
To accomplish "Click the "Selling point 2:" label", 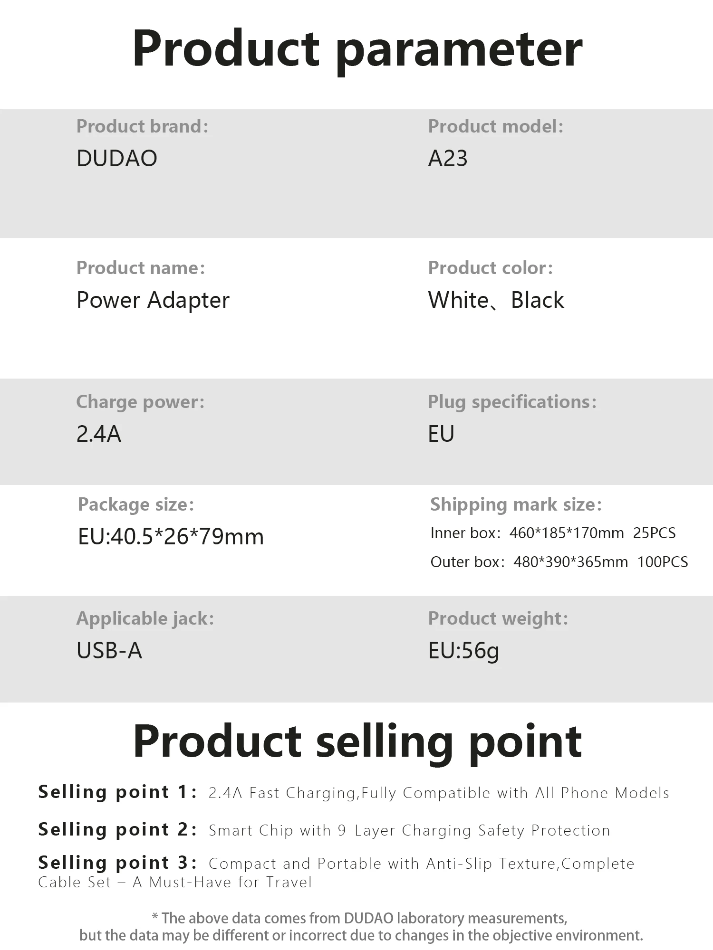I will (117, 829).
